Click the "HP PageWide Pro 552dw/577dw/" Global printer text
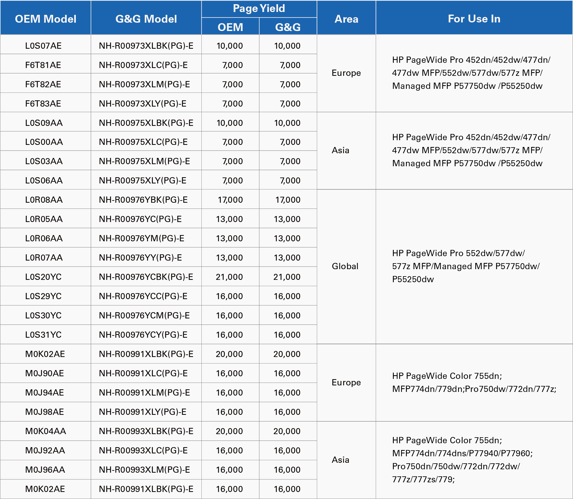573x499 pixels. pos(458,253)
